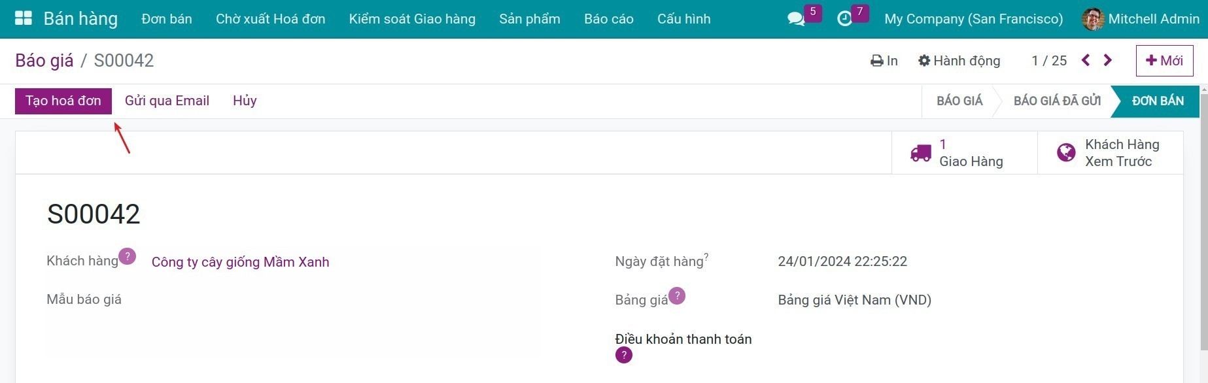Click Bảng giá Việt Nam (VND) value
This screenshot has height=383, width=1208.
tap(855, 300)
